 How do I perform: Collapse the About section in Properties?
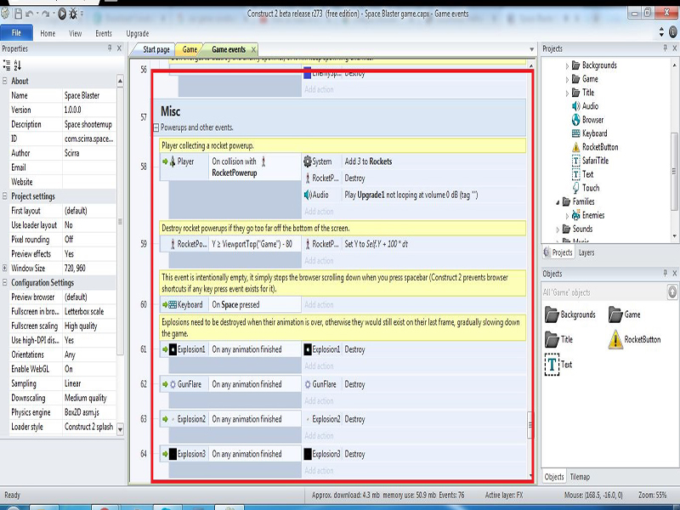pyautogui.click(x=5, y=81)
